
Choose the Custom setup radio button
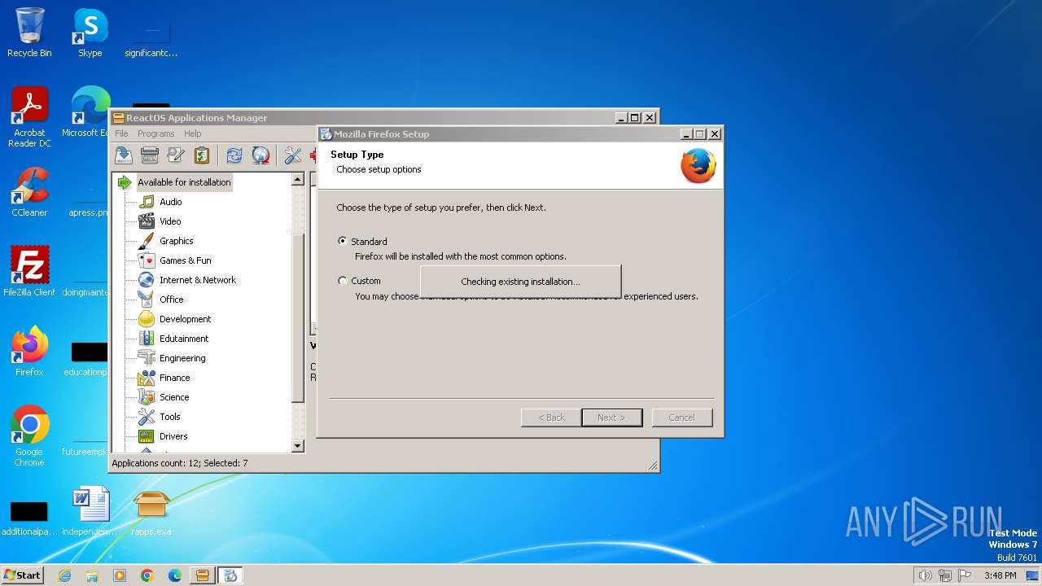[x=343, y=281]
